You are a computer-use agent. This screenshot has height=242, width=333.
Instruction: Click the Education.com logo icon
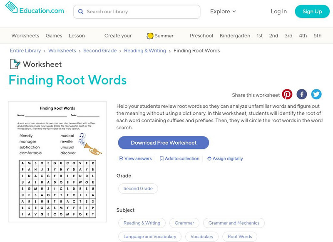11,7
